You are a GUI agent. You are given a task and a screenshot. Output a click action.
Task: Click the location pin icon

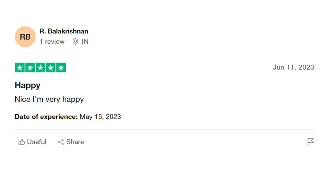[75, 42]
